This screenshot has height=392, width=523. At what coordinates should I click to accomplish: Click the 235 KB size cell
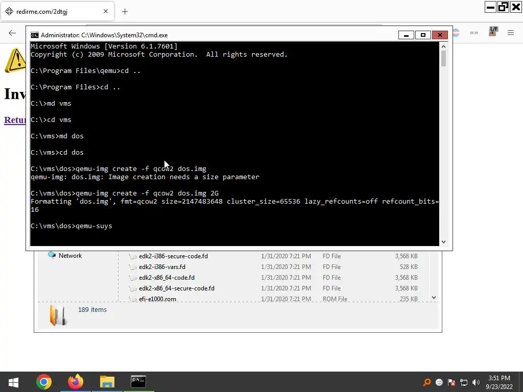pyautogui.click(x=409, y=299)
